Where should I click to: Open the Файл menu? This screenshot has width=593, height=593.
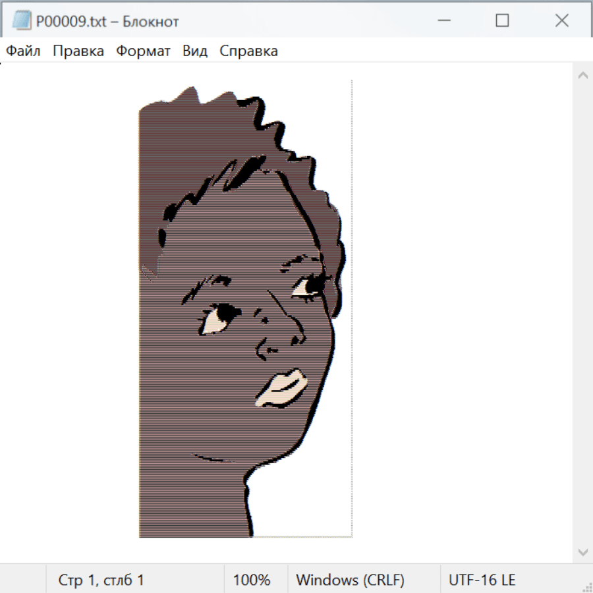[x=23, y=51]
